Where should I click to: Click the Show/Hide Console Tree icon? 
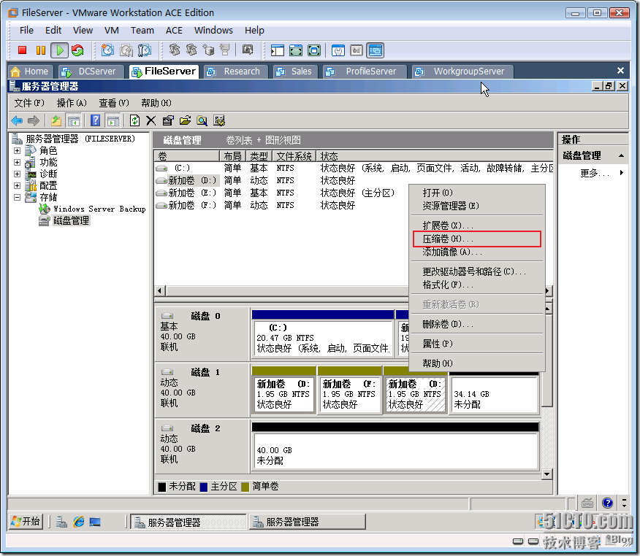tap(74, 120)
